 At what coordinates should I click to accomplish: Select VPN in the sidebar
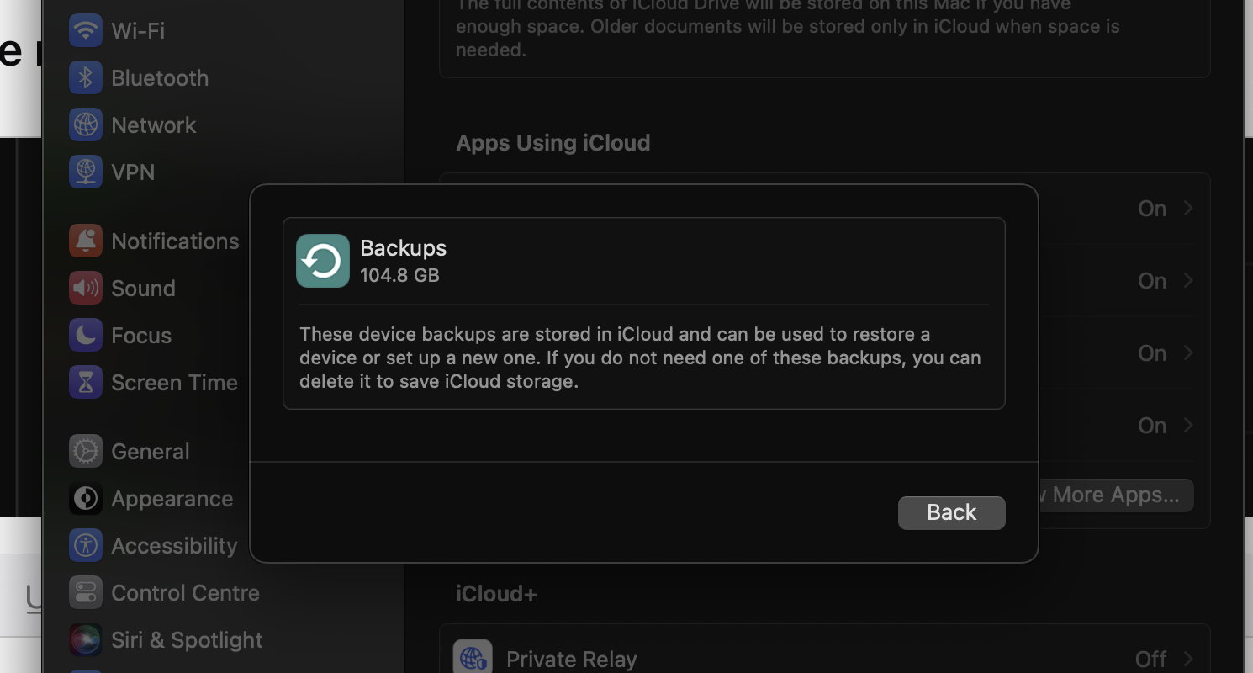click(133, 172)
